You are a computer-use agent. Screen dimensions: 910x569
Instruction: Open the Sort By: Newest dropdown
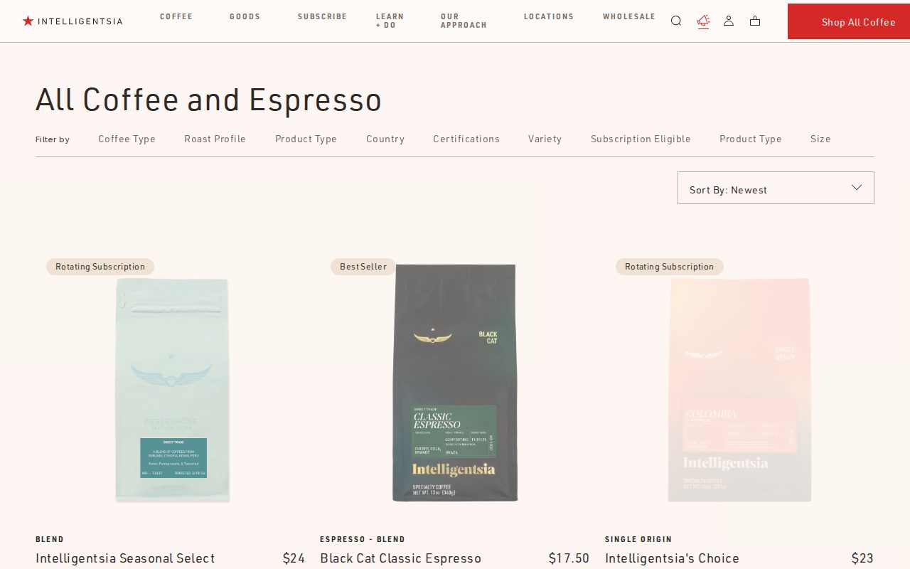(776, 188)
